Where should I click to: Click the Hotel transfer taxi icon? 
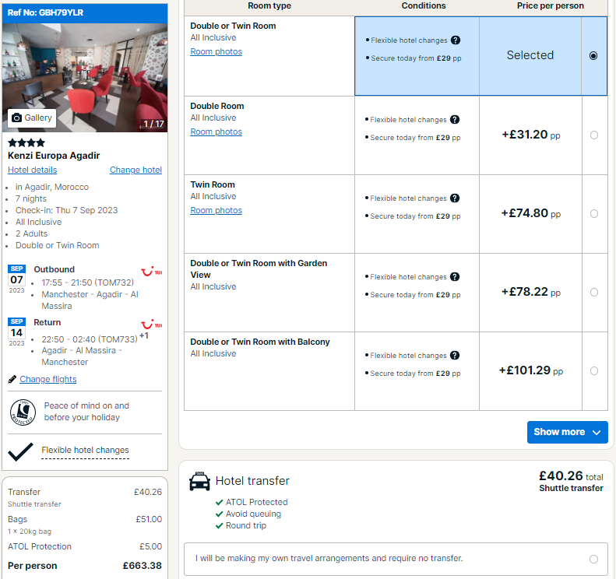pyautogui.click(x=199, y=481)
